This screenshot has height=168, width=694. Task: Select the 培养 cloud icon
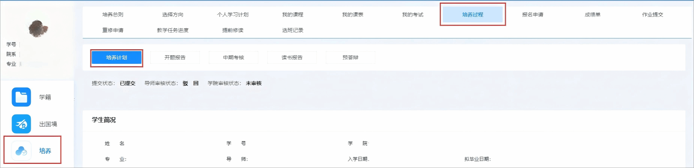(21, 151)
